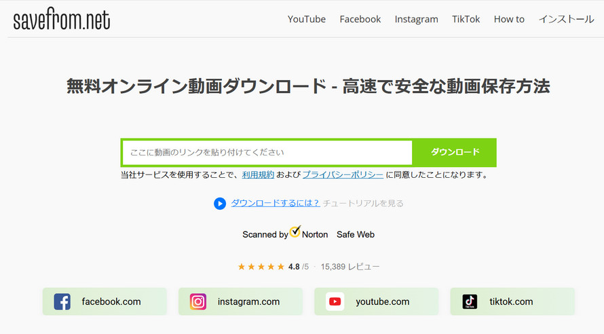604x334 pixels.
Task: Open the youtube.com card label
Action: coord(383,301)
